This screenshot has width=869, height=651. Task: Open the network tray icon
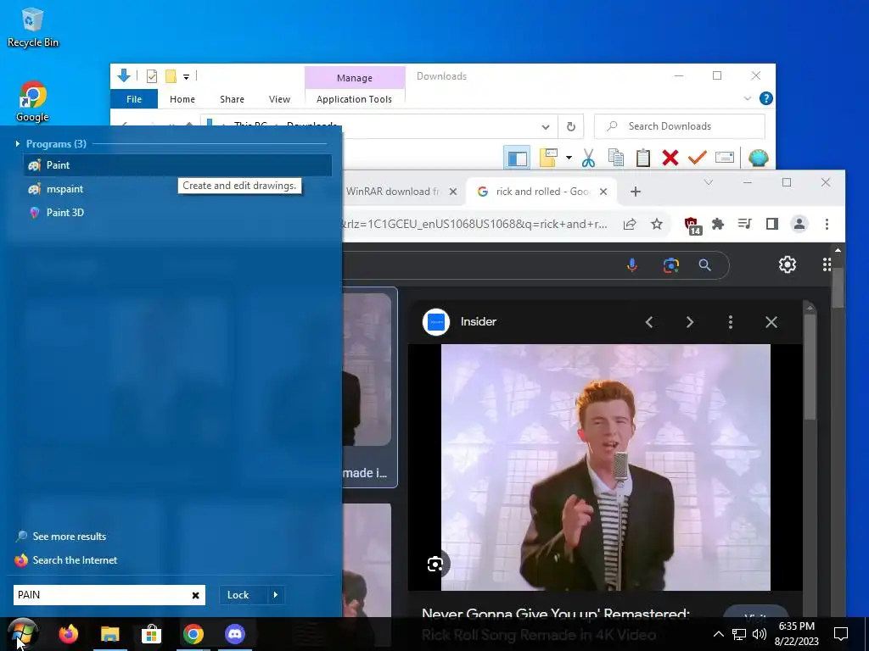tap(739, 634)
